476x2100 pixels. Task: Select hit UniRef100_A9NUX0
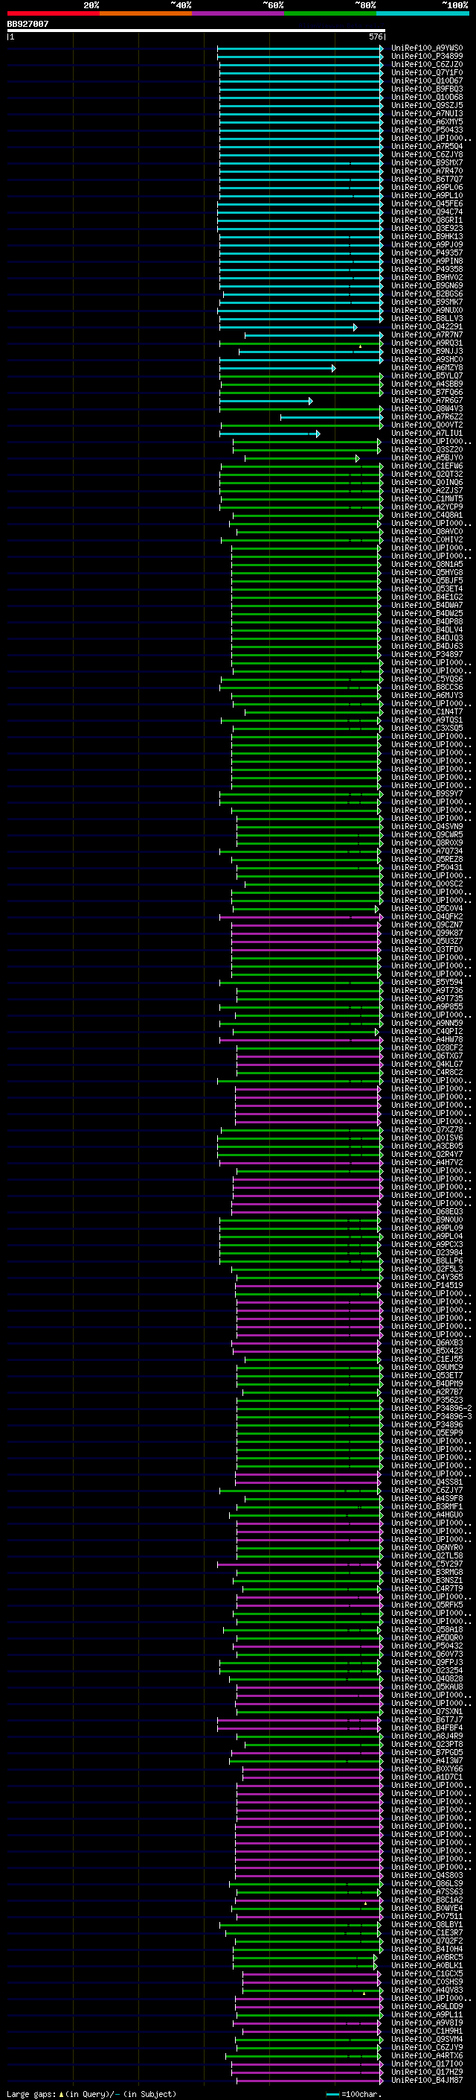coord(426,310)
